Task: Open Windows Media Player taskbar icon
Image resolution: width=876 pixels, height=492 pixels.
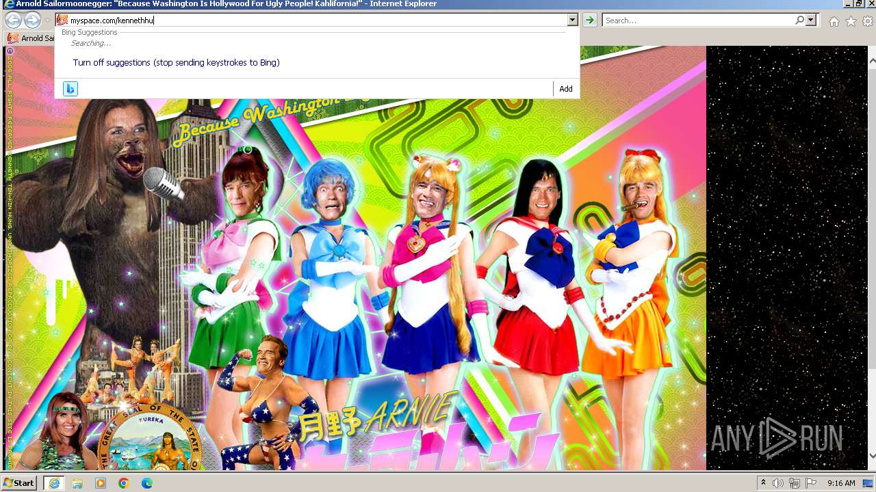Action: 101,483
